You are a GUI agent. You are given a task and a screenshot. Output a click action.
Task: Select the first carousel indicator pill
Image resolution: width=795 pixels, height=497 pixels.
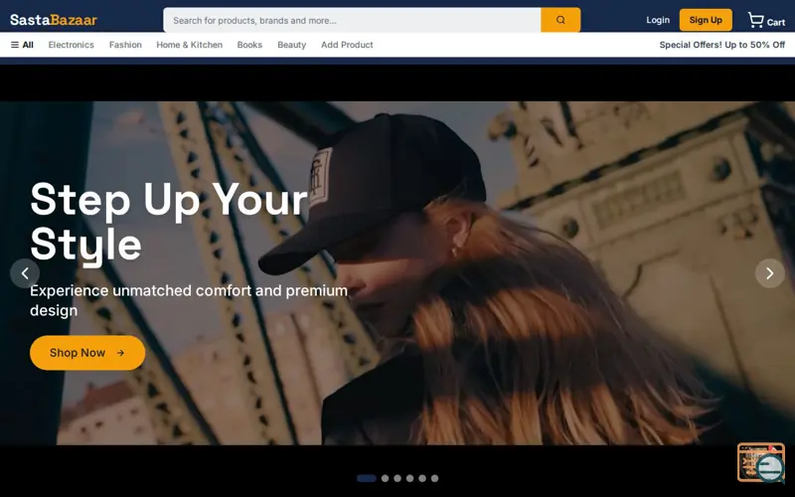tap(367, 478)
